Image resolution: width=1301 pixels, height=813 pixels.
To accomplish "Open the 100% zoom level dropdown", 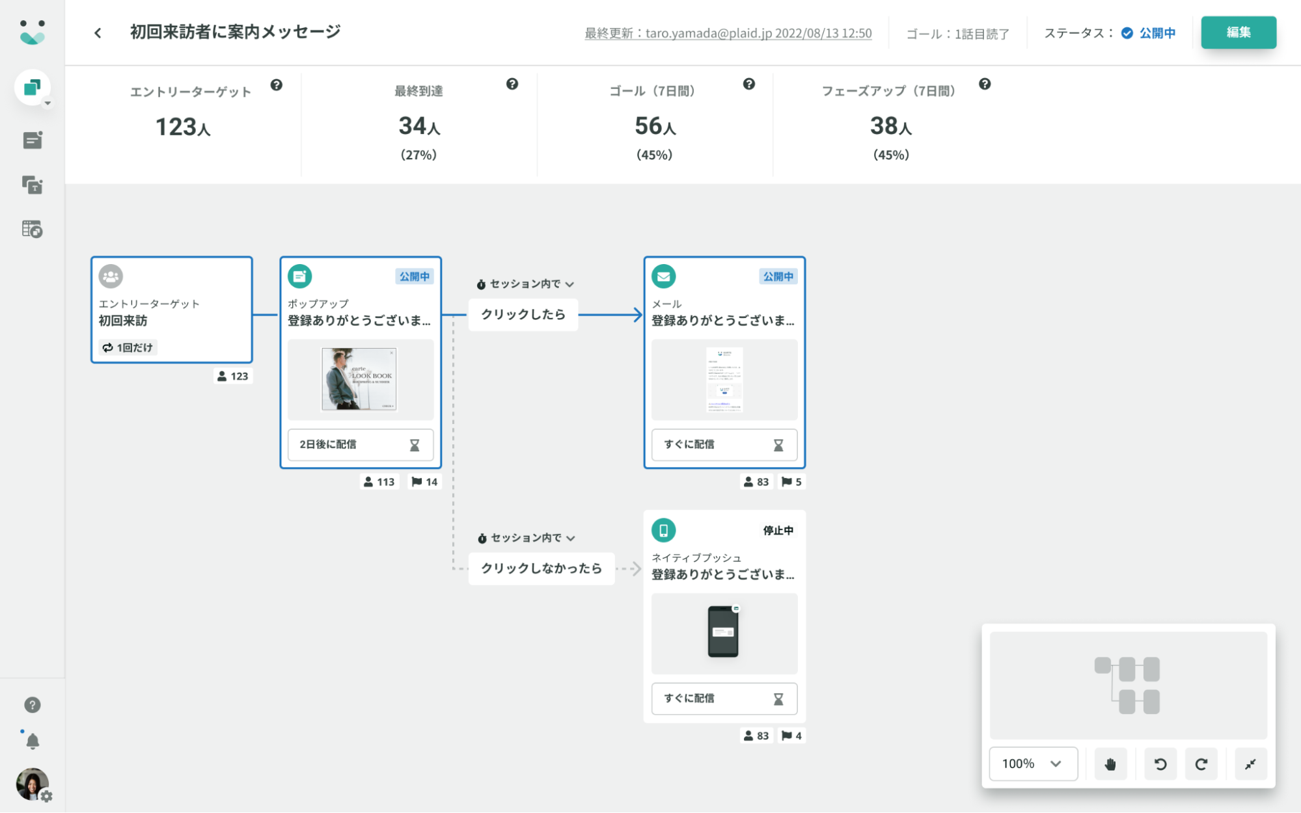I will tap(1033, 764).
